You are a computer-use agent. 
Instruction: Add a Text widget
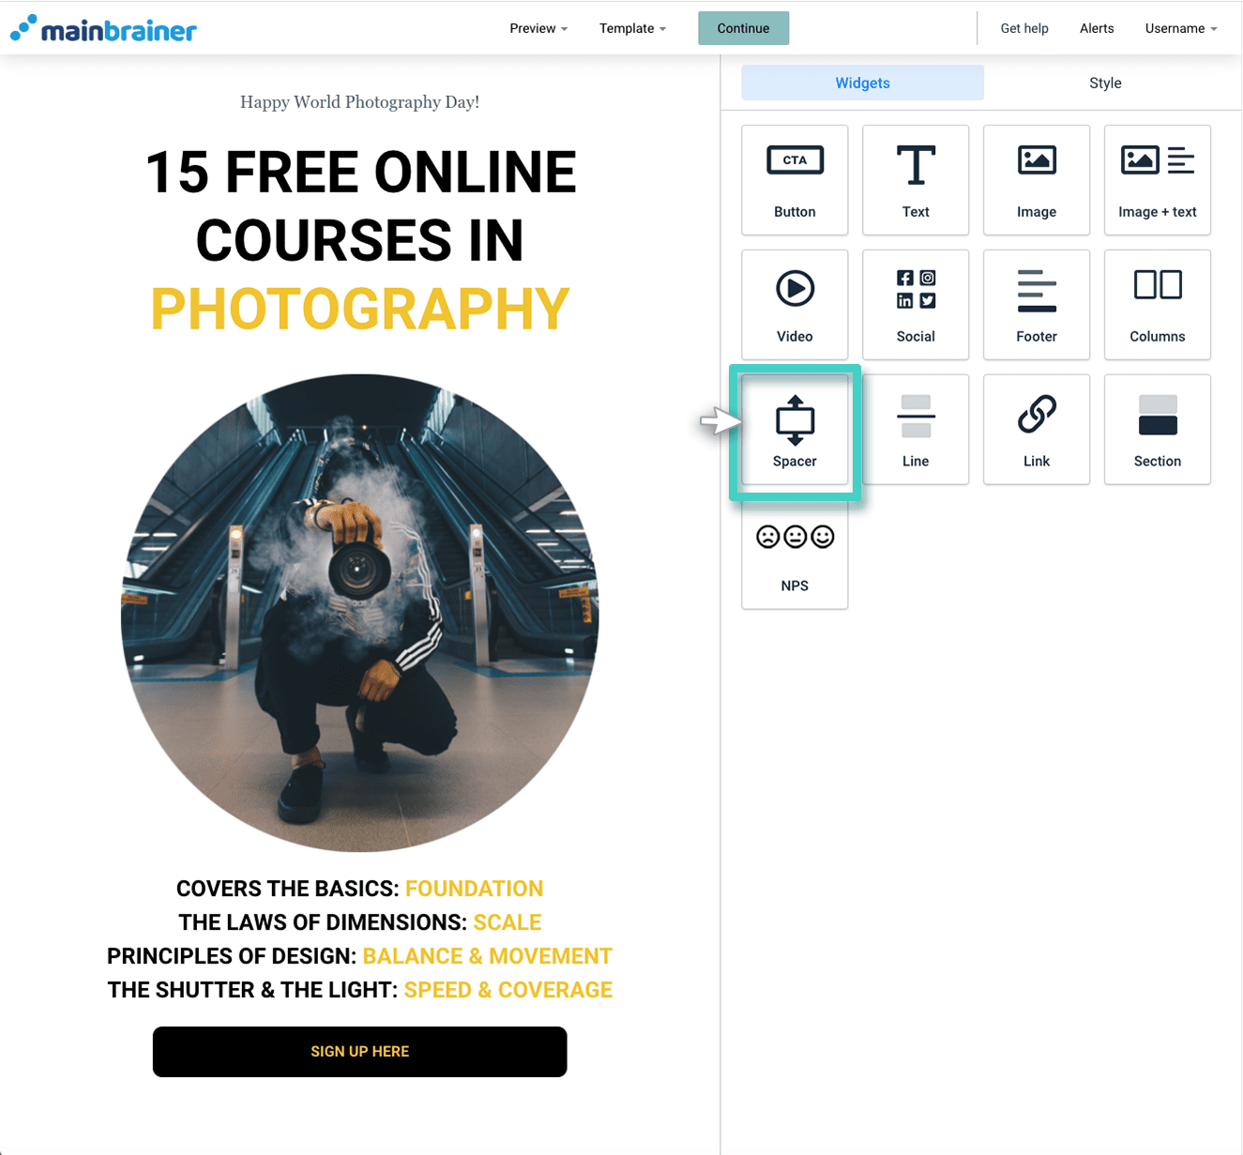click(915, 180)
